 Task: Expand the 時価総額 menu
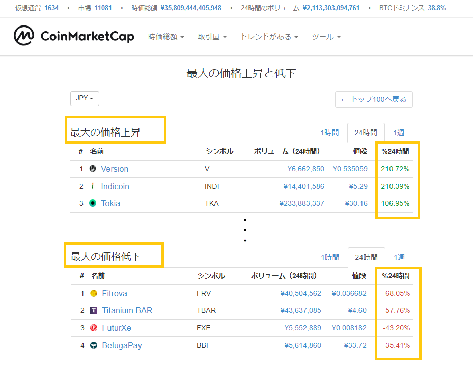tap(166, 37)
